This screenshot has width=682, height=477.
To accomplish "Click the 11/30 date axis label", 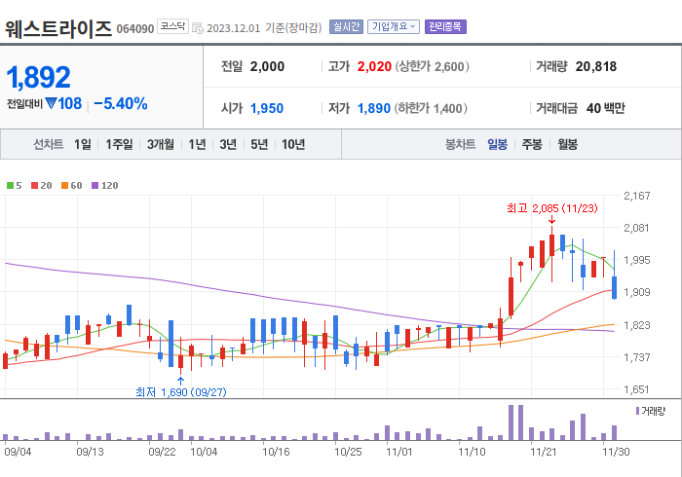I will (616, 452).
